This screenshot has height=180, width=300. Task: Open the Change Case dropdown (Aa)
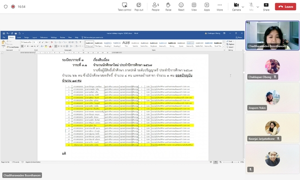point(47,42)
